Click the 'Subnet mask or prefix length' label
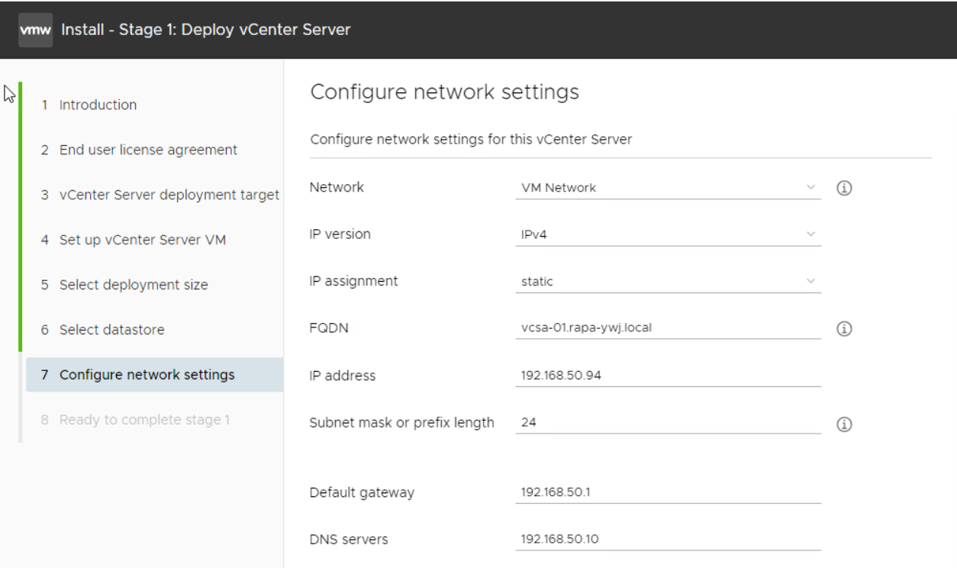The height and width of the screenshot is (568, 957). tap(401, 423)
